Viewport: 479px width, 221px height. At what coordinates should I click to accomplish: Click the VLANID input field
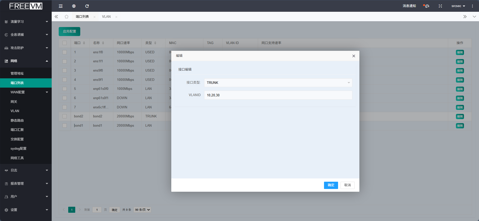click(x=278, y=95)
